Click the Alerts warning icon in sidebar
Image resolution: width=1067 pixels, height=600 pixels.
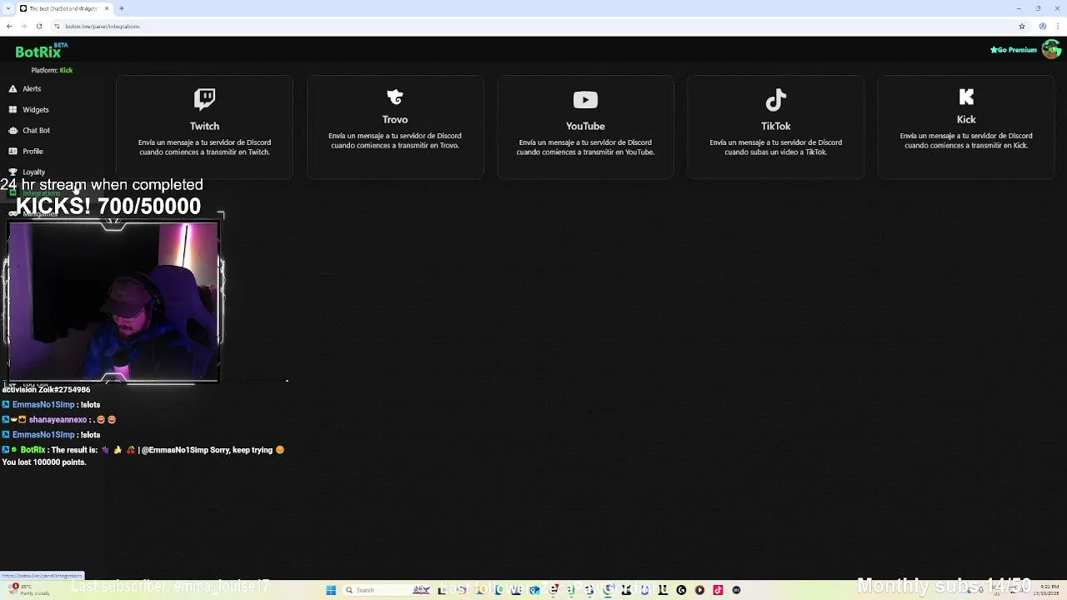(x=13, y=88)
